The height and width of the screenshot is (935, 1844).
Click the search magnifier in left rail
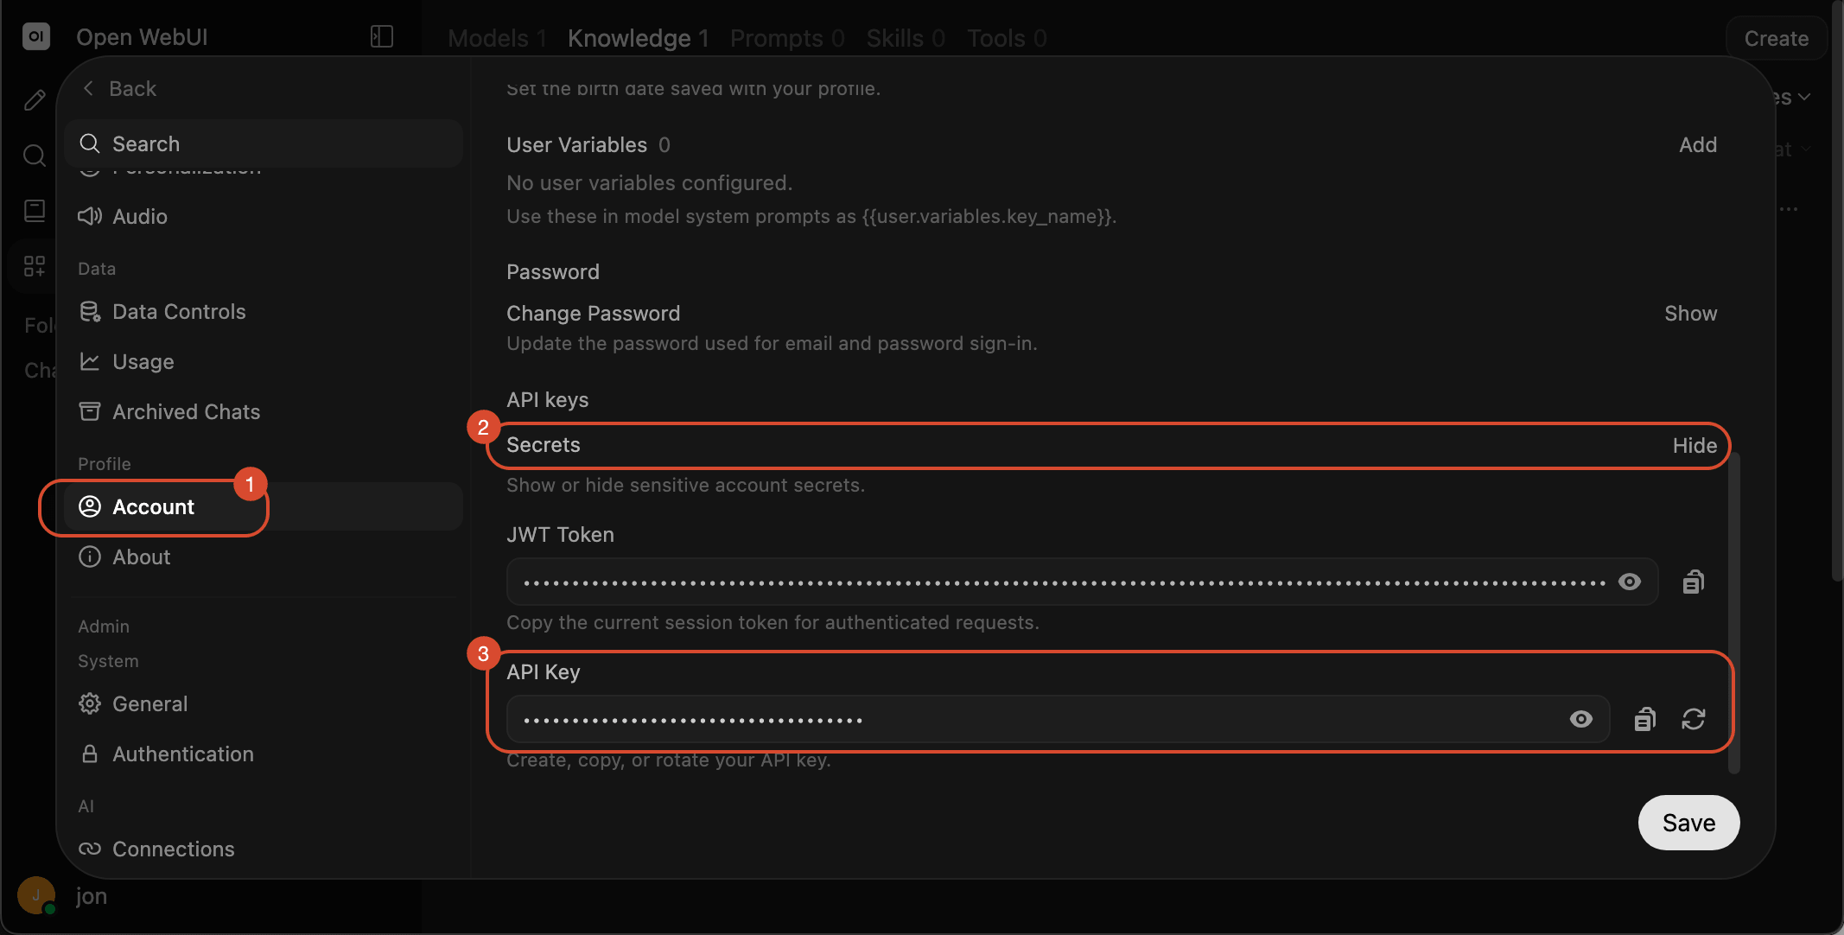click(35, 156)
